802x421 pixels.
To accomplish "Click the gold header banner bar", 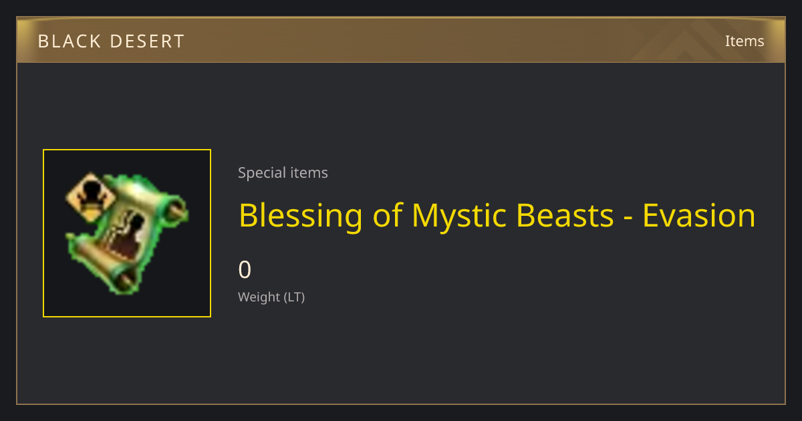I will coord(401,41).
